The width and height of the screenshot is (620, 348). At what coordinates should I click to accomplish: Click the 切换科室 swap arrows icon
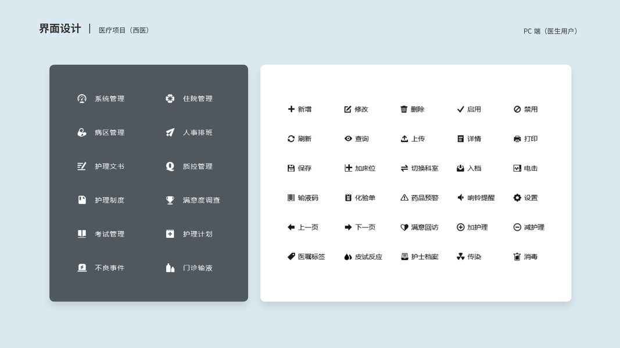point(404,168)
